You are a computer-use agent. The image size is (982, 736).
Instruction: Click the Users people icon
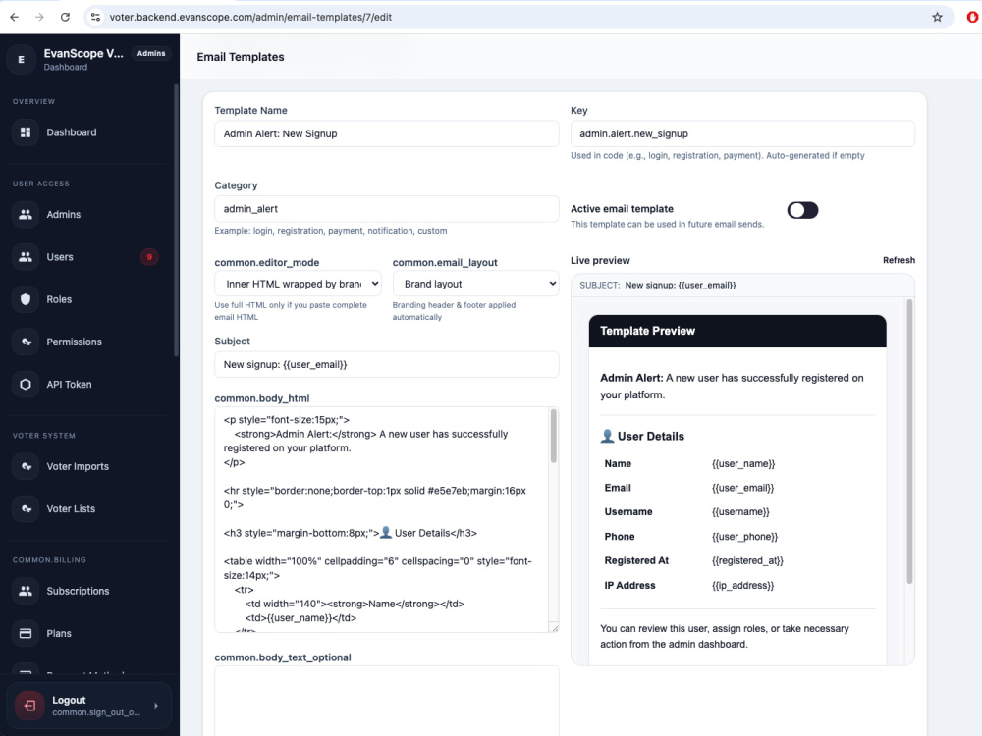26,256
